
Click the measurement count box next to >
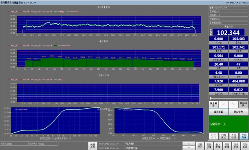tap(243, 104)
